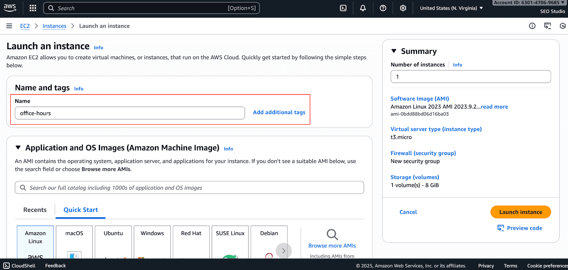Click the ami-0bdd88bd06d16ba03 ID text

[420, 114]
